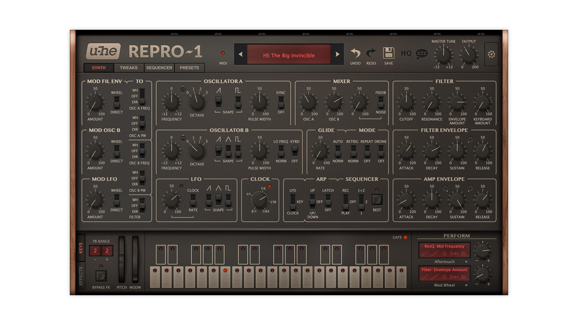The height and width of the screenshot is (325, 578).
Task: Toggle Glide AUTO switch
Action: coord(338,151)
